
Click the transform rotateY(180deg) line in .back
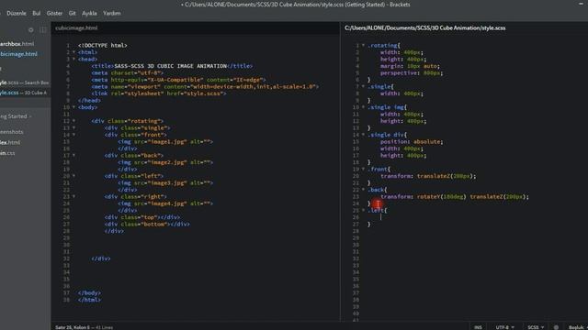455,196
